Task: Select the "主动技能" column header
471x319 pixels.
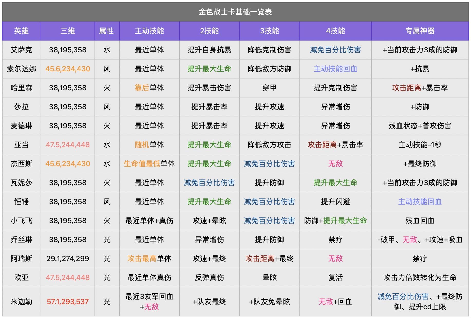Action: coord(149,31)
